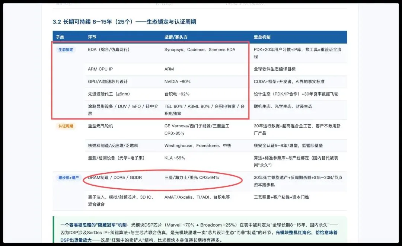Click the '20年运行数据+超高温合金工艺' cell

click(297, 130)
